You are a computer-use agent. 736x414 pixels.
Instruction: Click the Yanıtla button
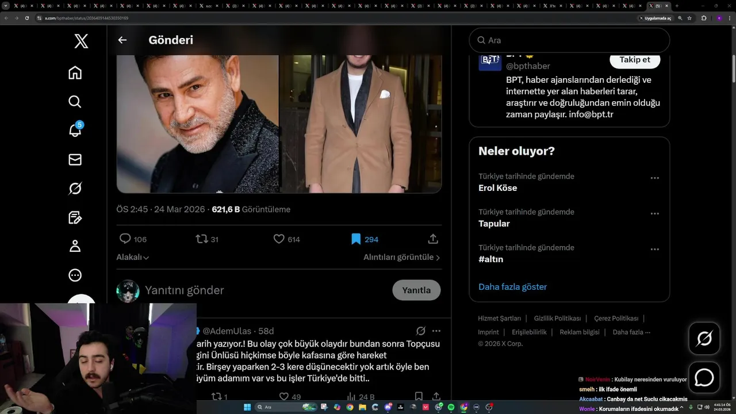(x=416, y=290)
